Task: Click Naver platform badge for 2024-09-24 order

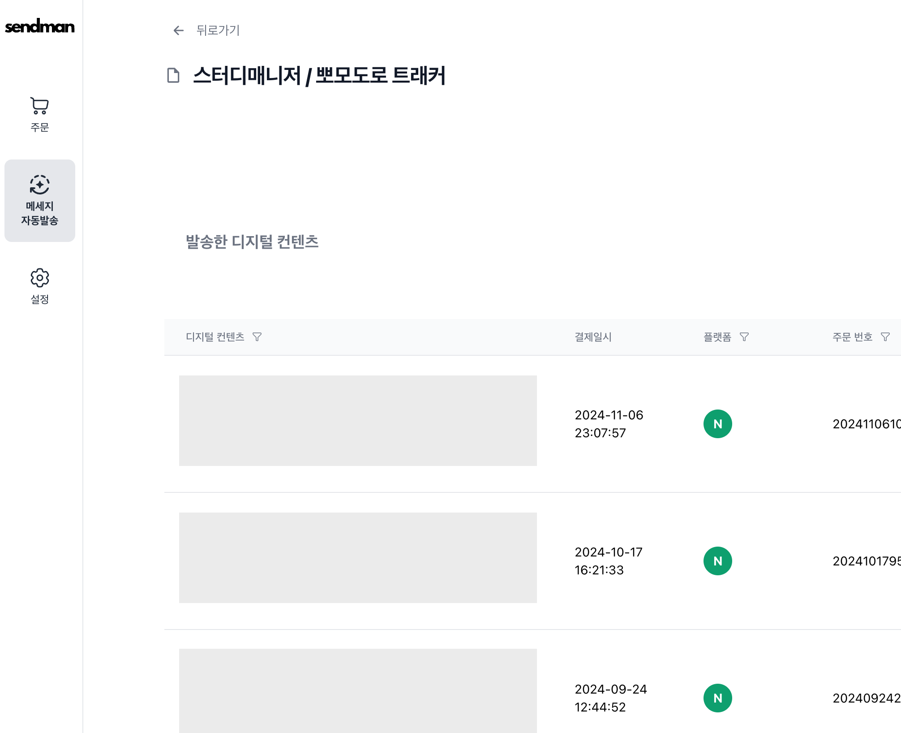Action: click(x=718, y=698)
